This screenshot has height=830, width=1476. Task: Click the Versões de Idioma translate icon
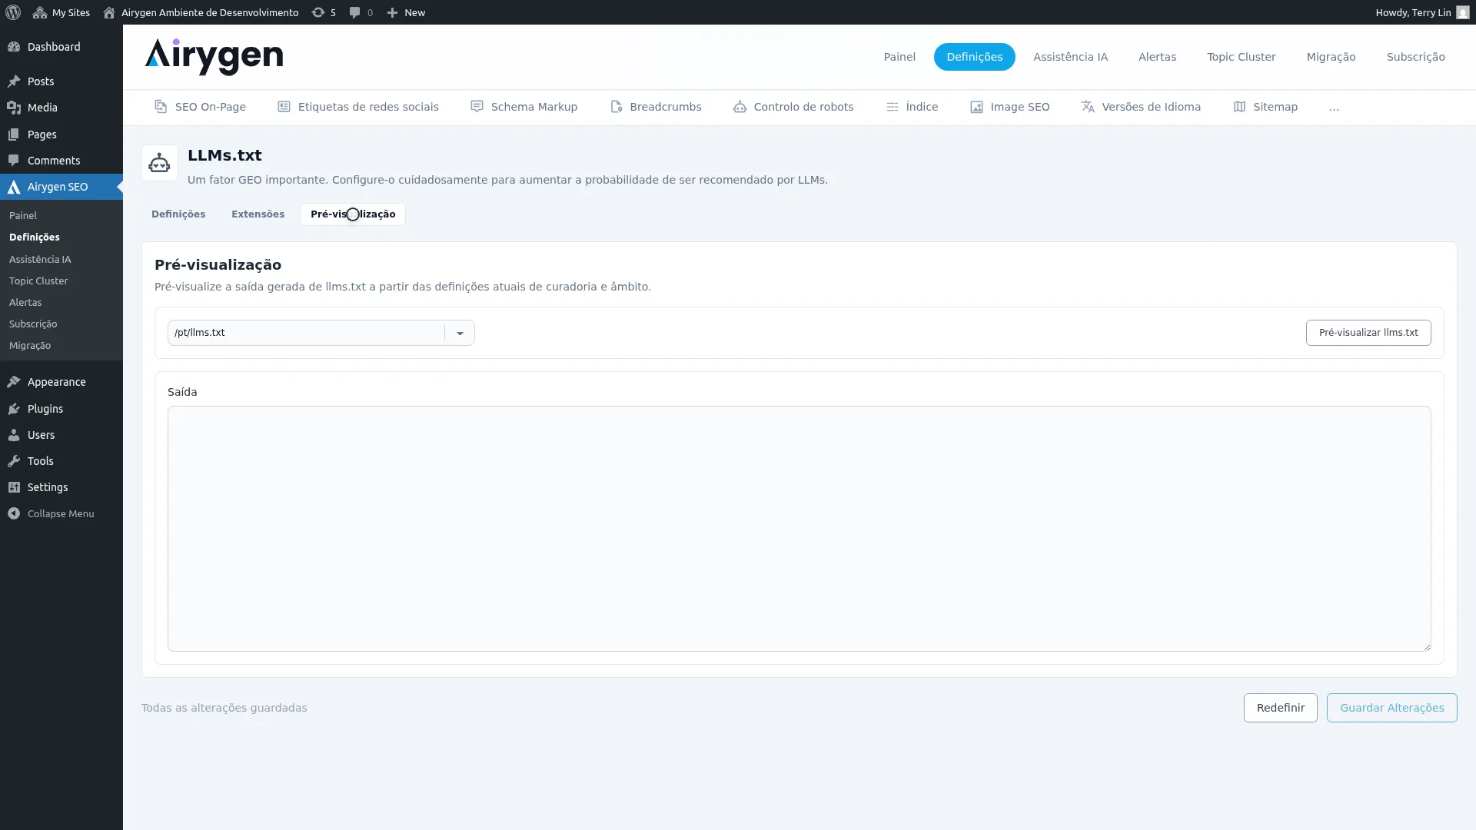click(x=1088, y=107)
